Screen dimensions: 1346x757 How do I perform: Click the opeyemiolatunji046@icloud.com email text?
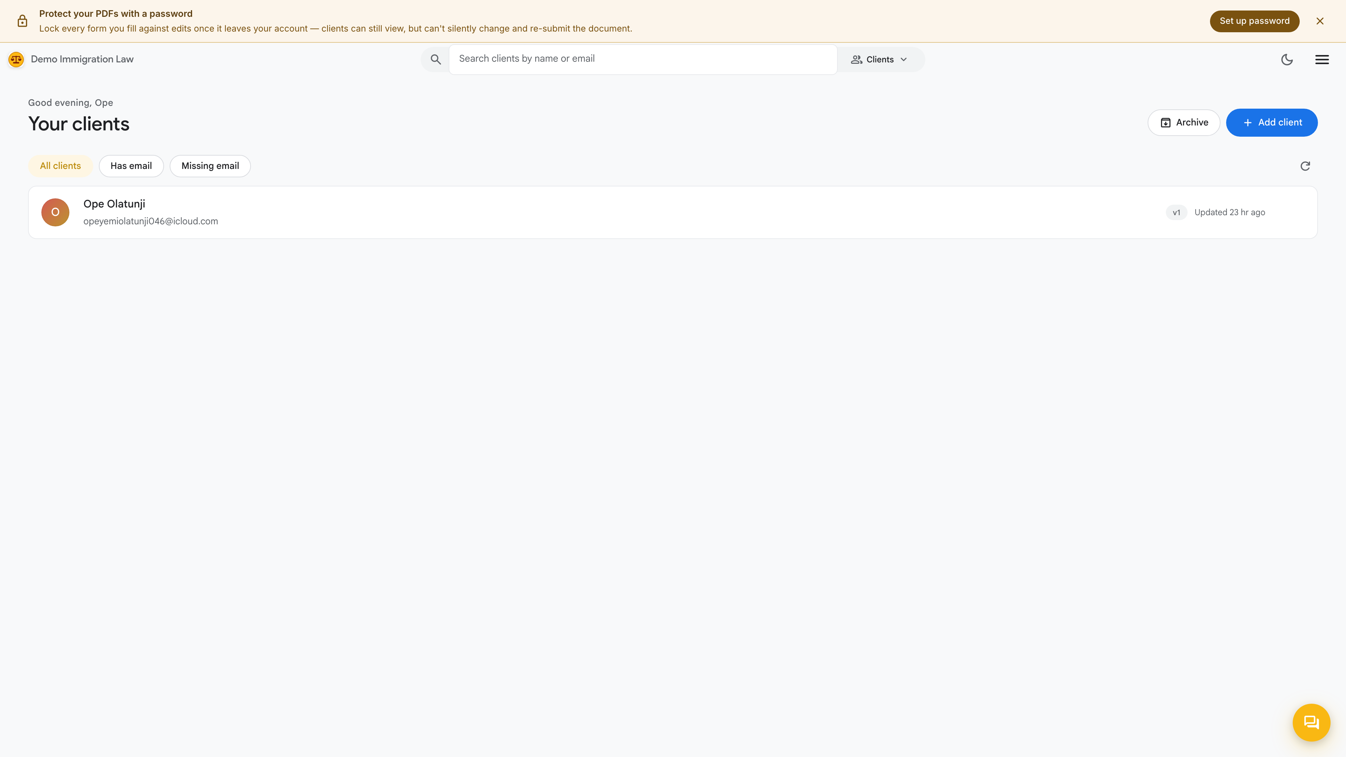150,221
